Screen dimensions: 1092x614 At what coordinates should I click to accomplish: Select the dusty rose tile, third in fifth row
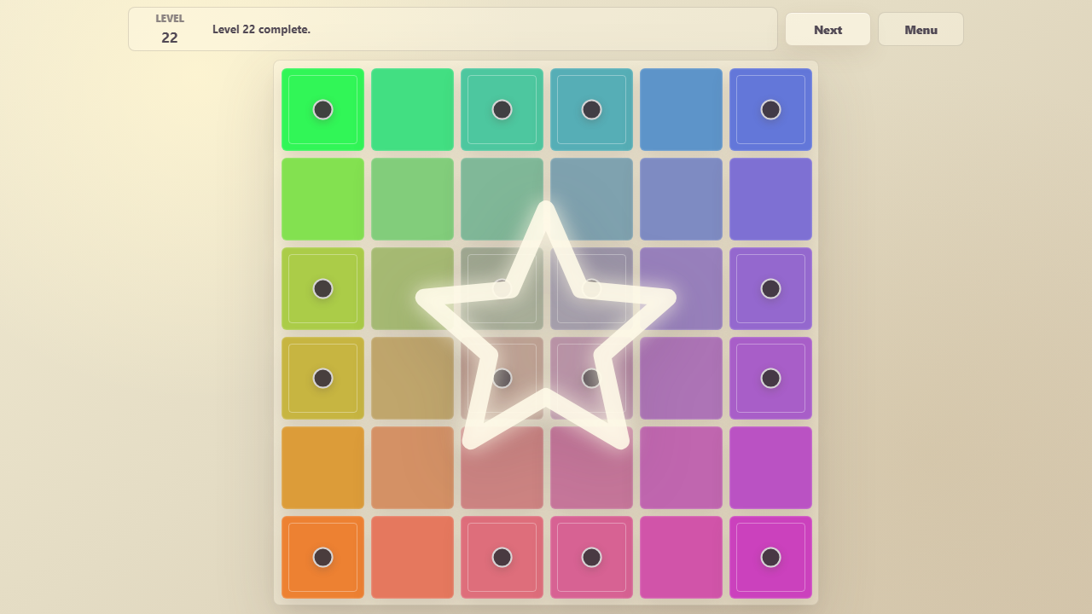tap(502, 467)
